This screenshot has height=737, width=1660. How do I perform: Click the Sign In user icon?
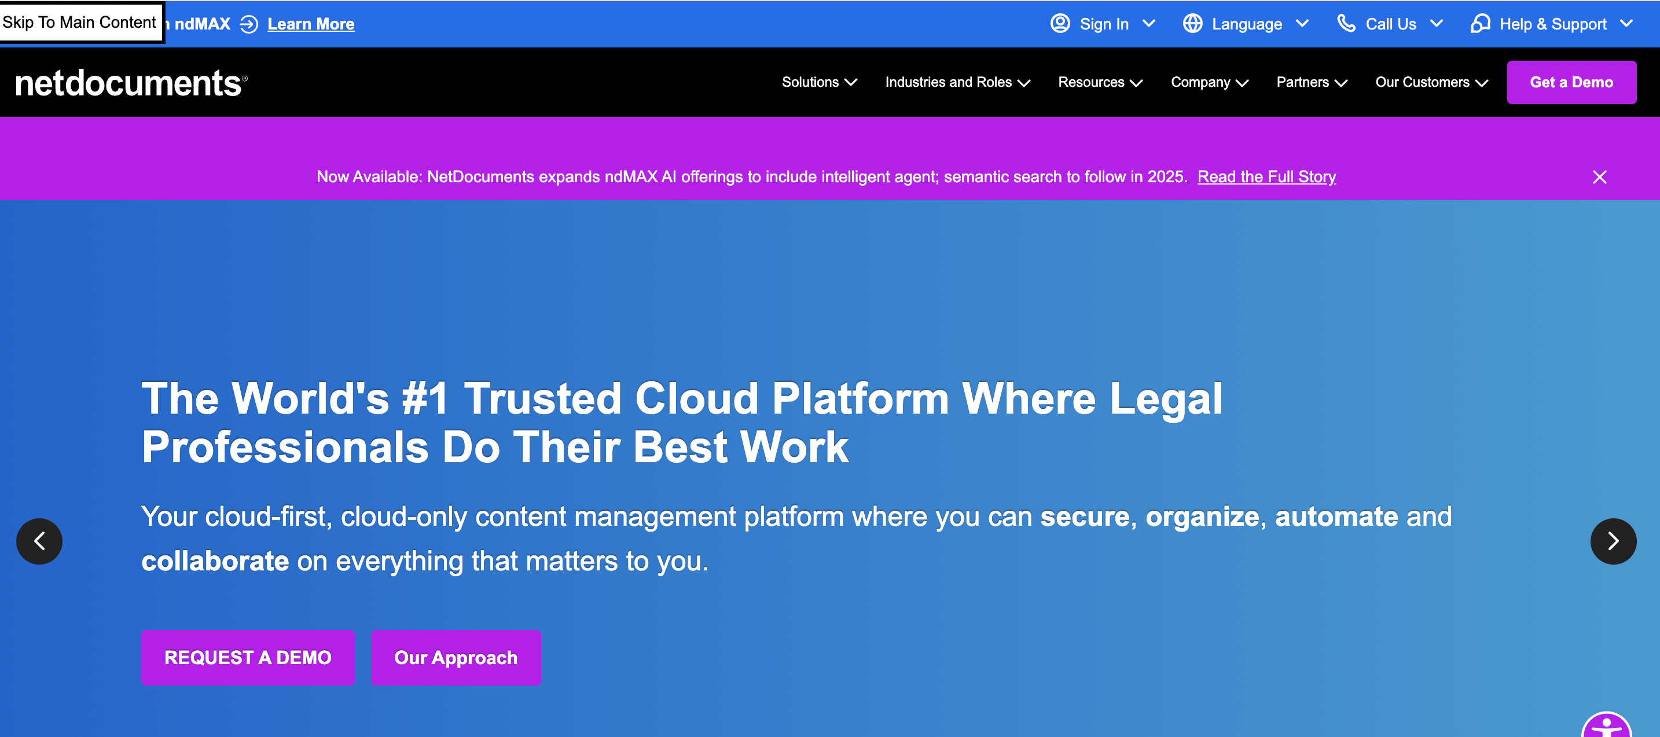tap(1060, 24)
